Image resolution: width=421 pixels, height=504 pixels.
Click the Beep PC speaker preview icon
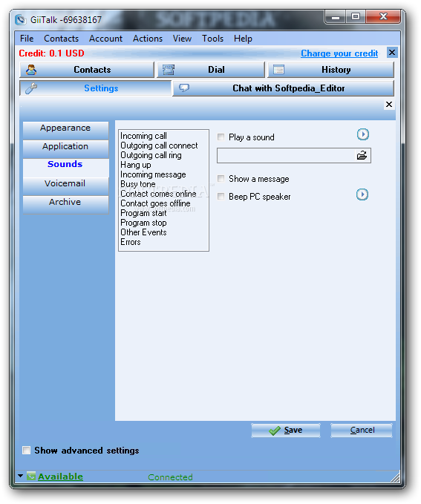(x=362, y=194)
